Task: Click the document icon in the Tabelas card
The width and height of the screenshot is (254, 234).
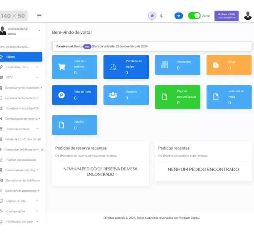Action: tap(62, 125)
